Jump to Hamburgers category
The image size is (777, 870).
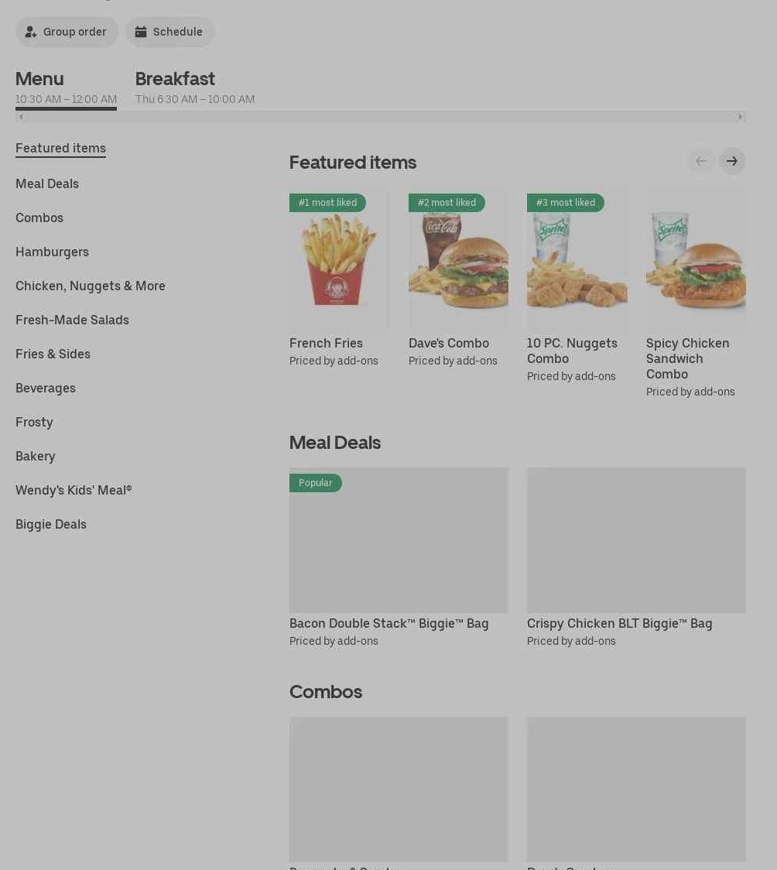pos(52,252)
